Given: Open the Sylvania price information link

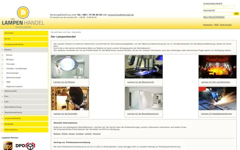Looking at the screenshot, I should click(x=96, y=134).
